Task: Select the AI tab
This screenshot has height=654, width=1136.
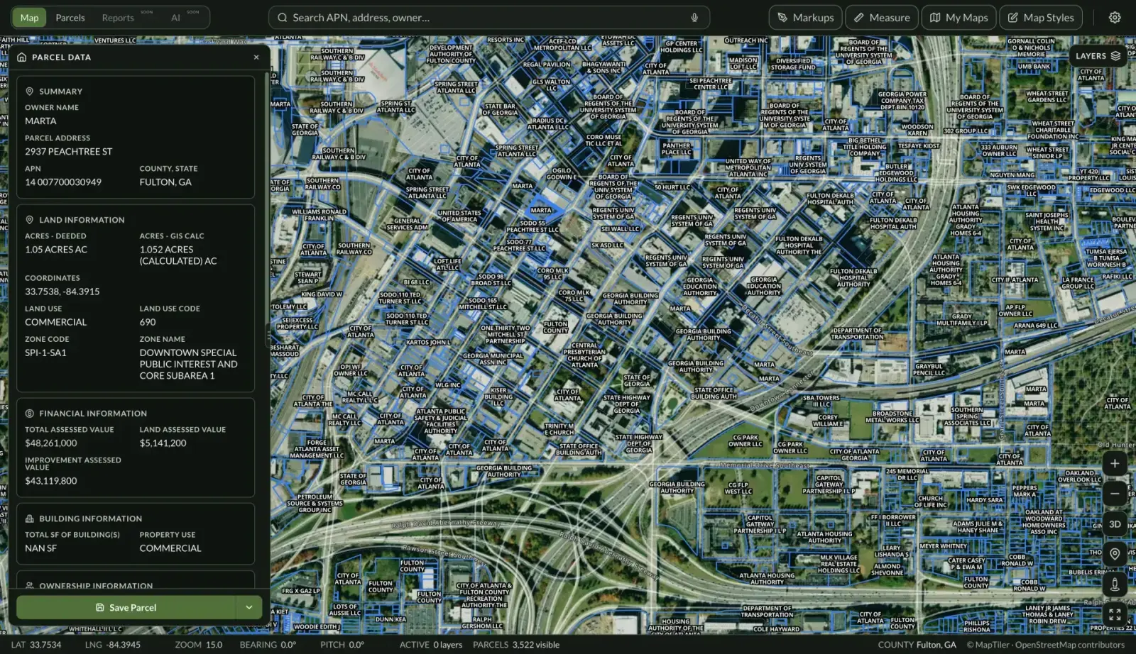Action: (x=175, y=18)
